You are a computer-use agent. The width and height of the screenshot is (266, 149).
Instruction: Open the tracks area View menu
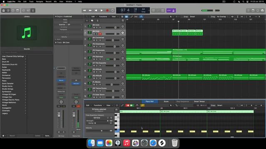tap(114, 17)
